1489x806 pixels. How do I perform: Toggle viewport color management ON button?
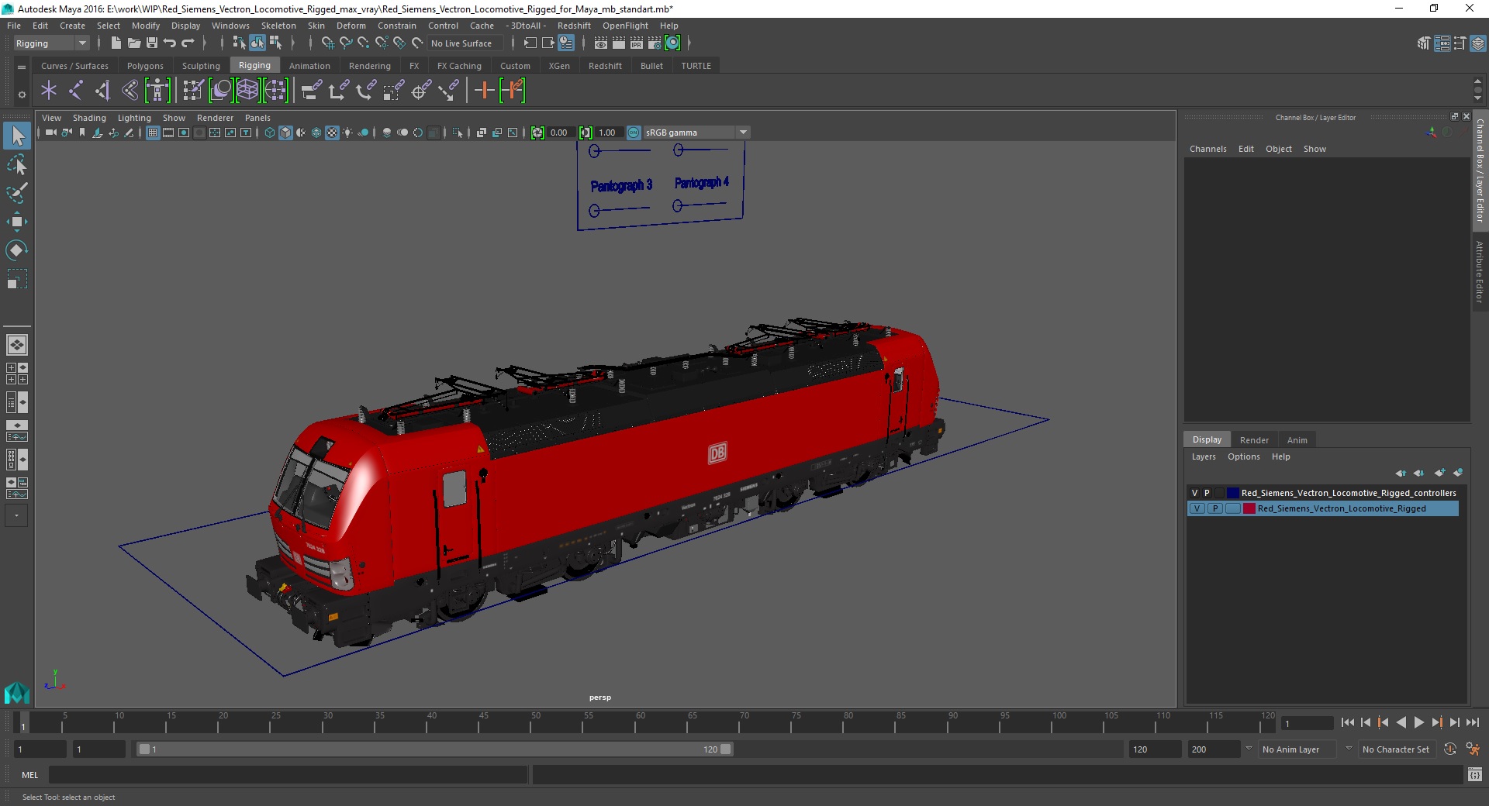coord(634,133)
